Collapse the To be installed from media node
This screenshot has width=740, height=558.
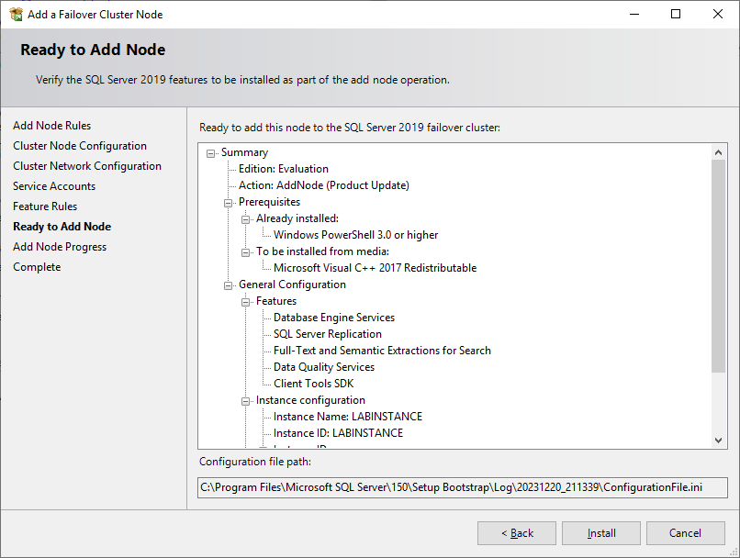click(x=245, y=252)
